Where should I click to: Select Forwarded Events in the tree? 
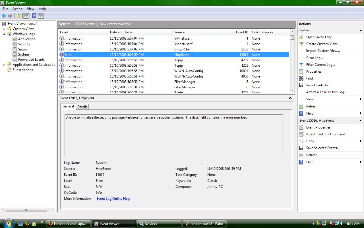click(31, 60)
